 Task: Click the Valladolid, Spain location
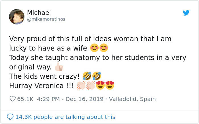coord(132,99)
